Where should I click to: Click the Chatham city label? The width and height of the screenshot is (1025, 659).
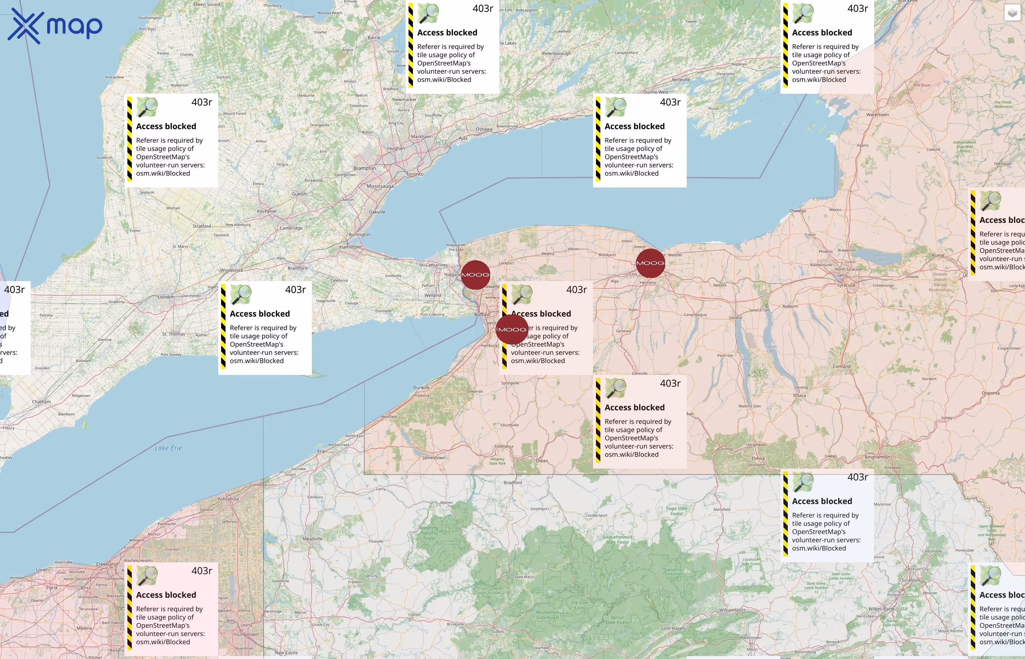pyautogui.click(x=41, y=402)
